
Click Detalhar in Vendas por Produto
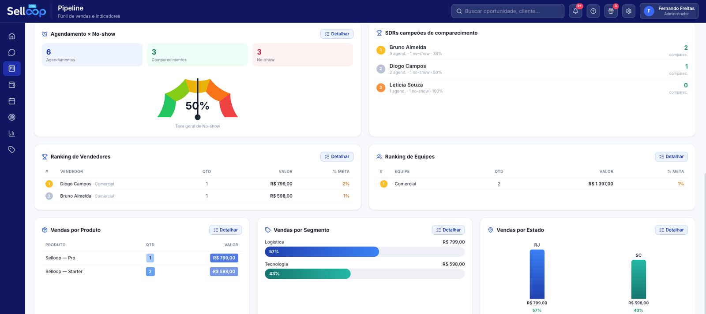coord(225,230)
